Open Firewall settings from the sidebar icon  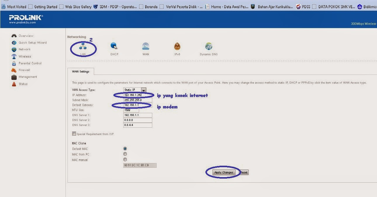click(x=14, y=70)
